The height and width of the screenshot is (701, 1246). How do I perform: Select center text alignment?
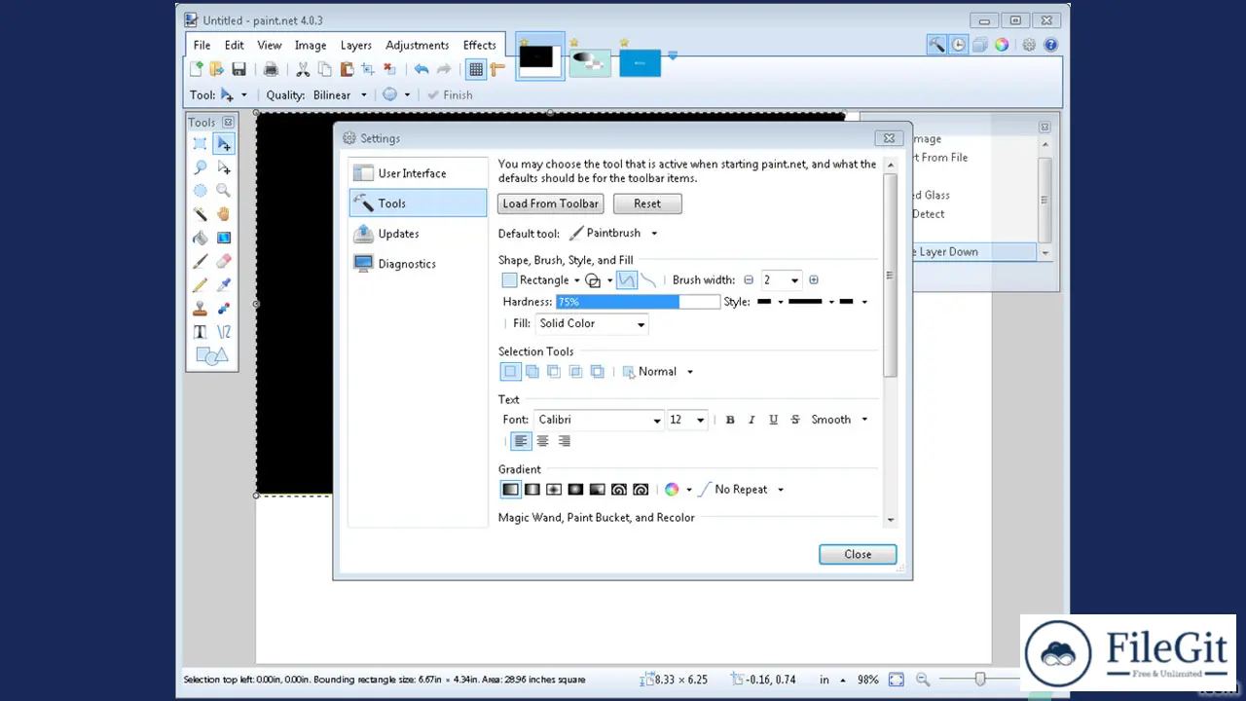[x=542, y=441]
